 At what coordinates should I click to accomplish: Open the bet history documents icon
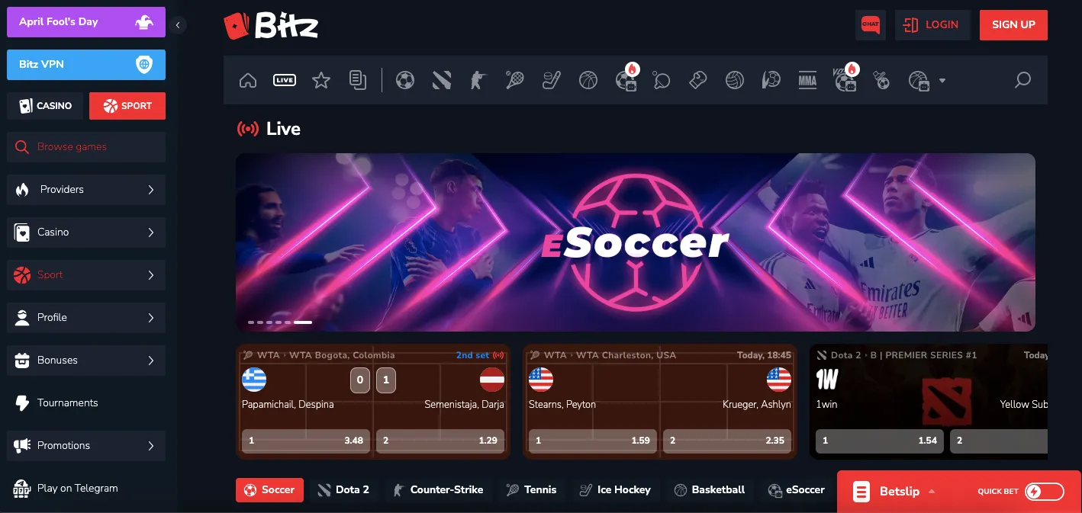(358, 80)
